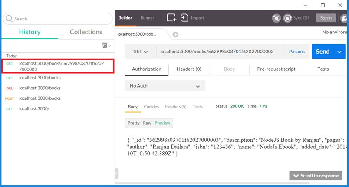Click the Params button

coord(297,52)
